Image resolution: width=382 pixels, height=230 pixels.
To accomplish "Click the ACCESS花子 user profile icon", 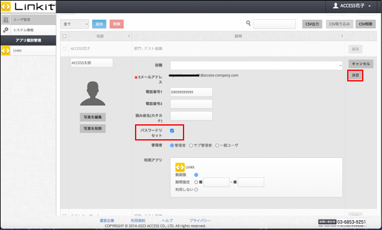I will coord(335,6).
